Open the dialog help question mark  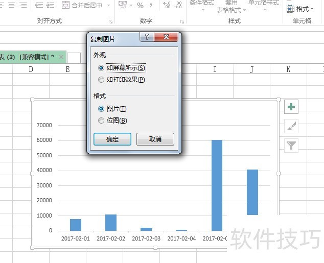(147, 37)
